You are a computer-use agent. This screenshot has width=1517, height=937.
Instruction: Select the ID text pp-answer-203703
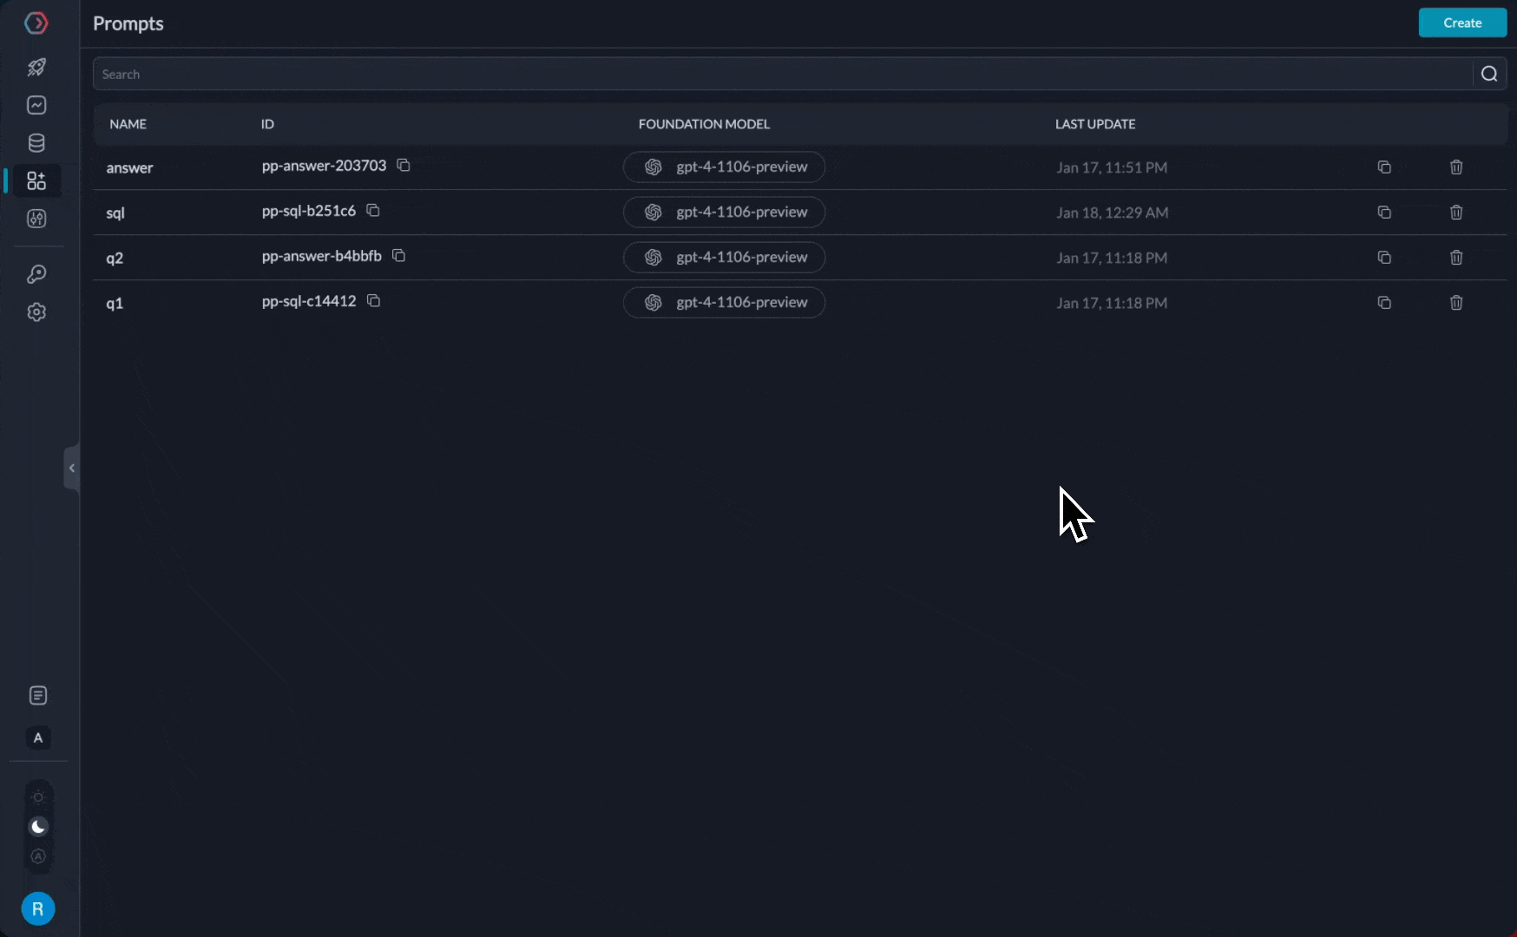324,165
